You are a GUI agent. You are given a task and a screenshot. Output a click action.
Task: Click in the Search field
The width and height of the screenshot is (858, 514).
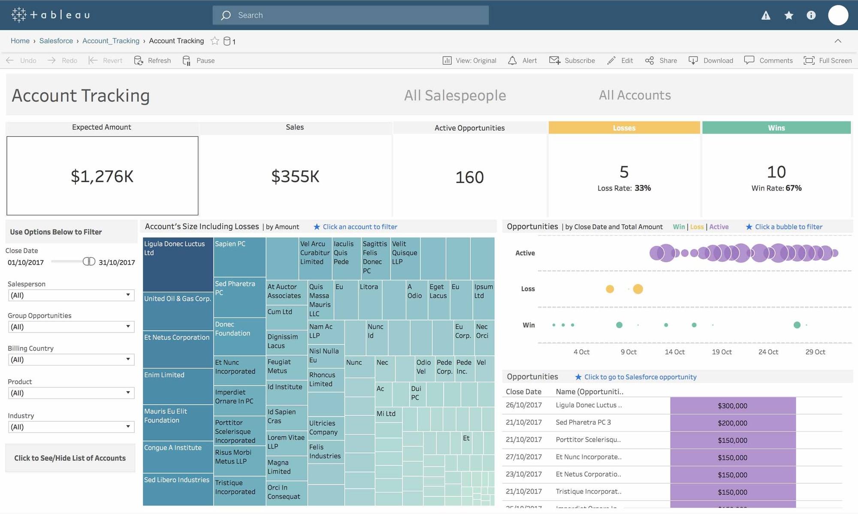350,15
